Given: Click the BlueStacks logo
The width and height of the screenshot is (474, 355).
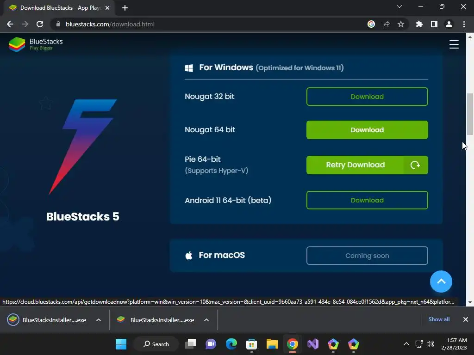Looking at the screenshot, I should click(36, 44).
